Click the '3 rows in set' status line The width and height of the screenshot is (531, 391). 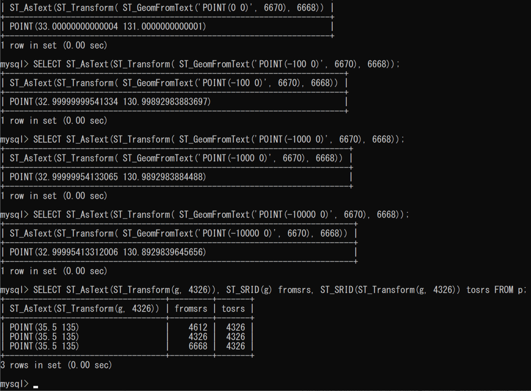(56, 365)
